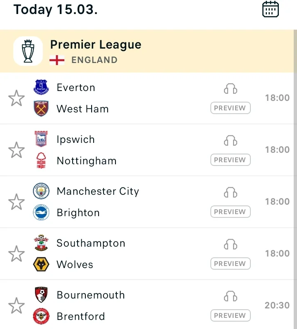Open audio commentary for Manchester City vs Brighton
297x329 pixels.
coord(231,192)
